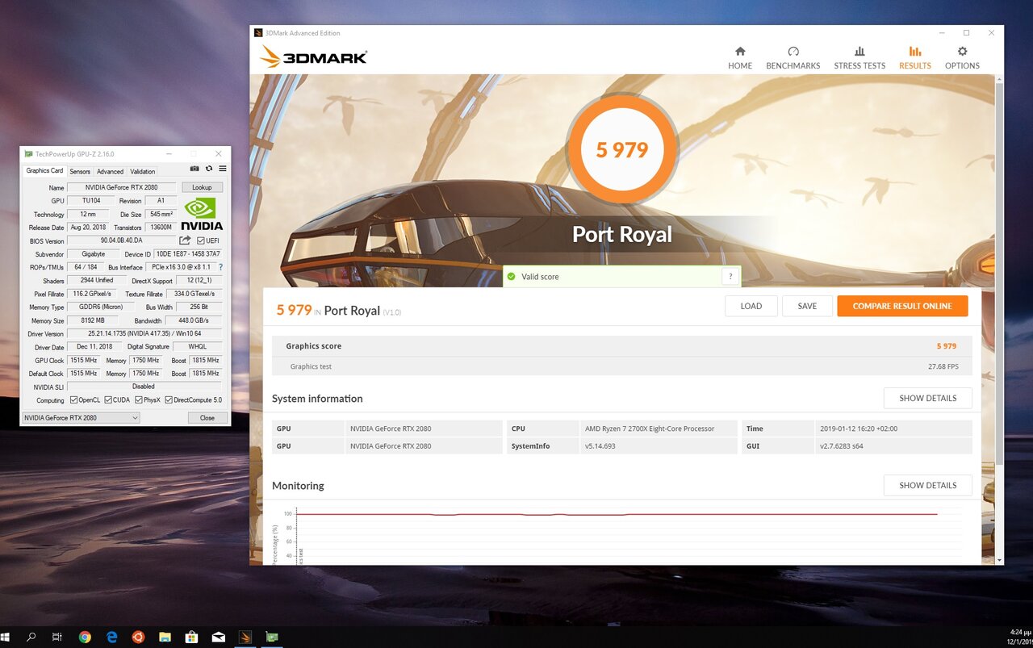This screenshot has width=1033, height=648.
Task: Launch Google Chrome from the taskbar
Action: (85, 637)
